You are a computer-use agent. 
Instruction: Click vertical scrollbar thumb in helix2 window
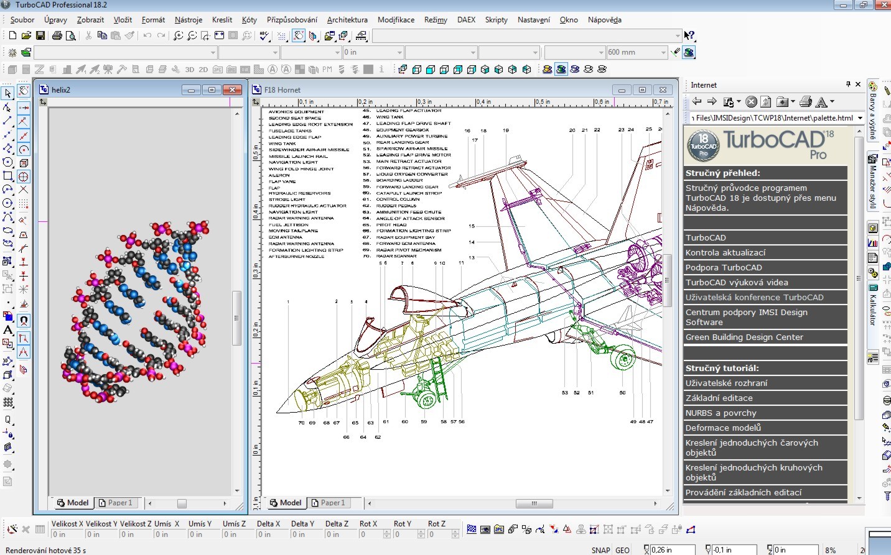click(236, 318)
